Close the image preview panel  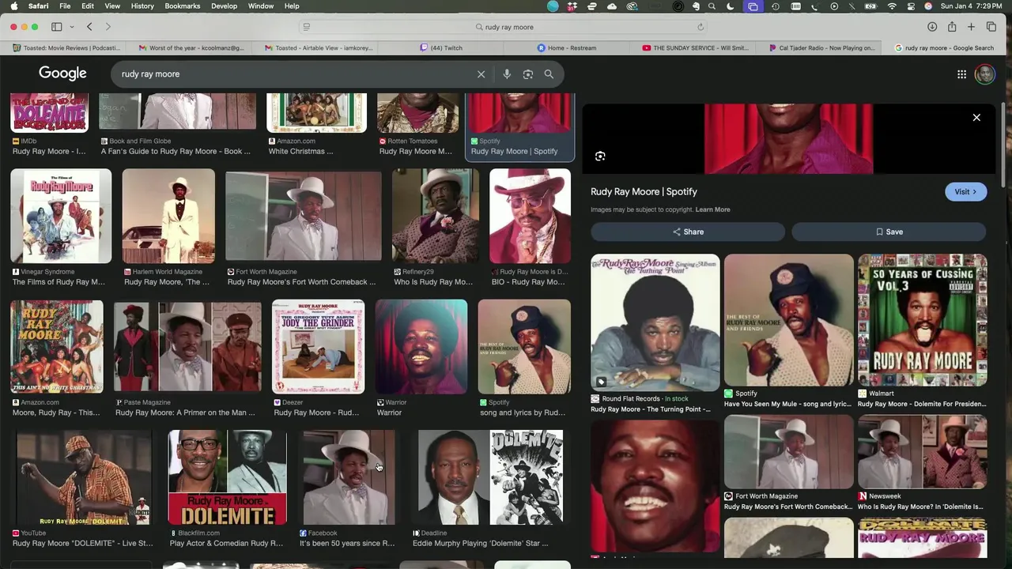(976, 118)
